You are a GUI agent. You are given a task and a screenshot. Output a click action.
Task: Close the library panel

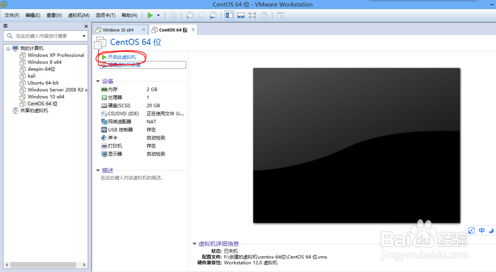[x=86, y=26]
